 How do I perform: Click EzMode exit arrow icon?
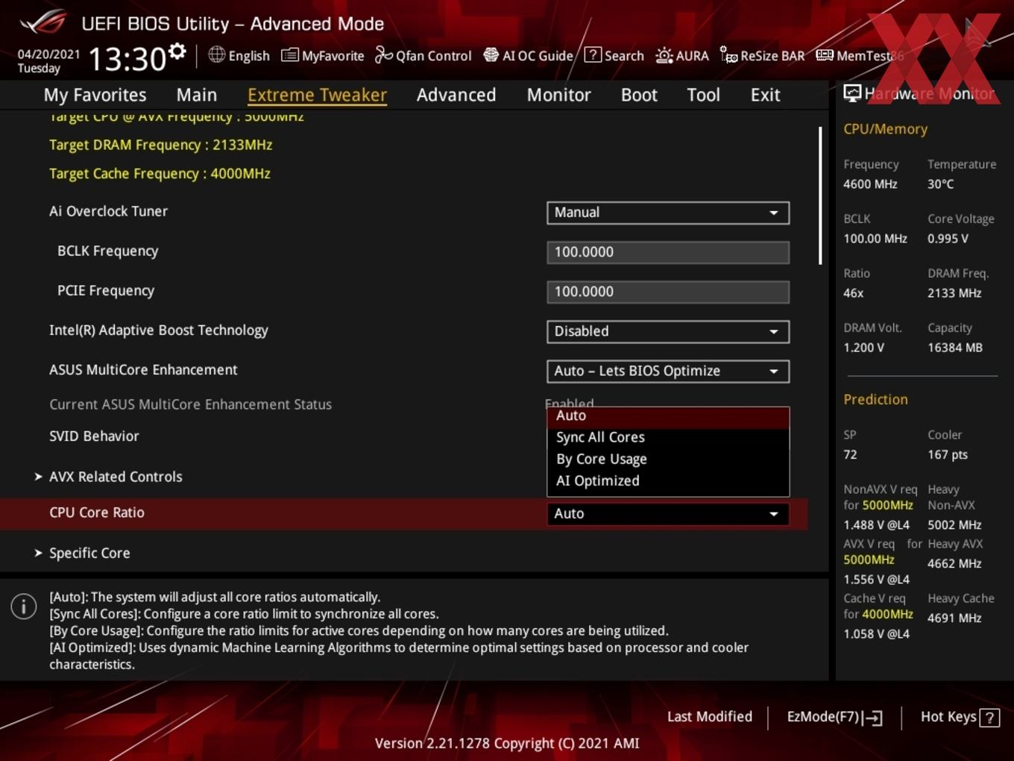coord(874,718)
